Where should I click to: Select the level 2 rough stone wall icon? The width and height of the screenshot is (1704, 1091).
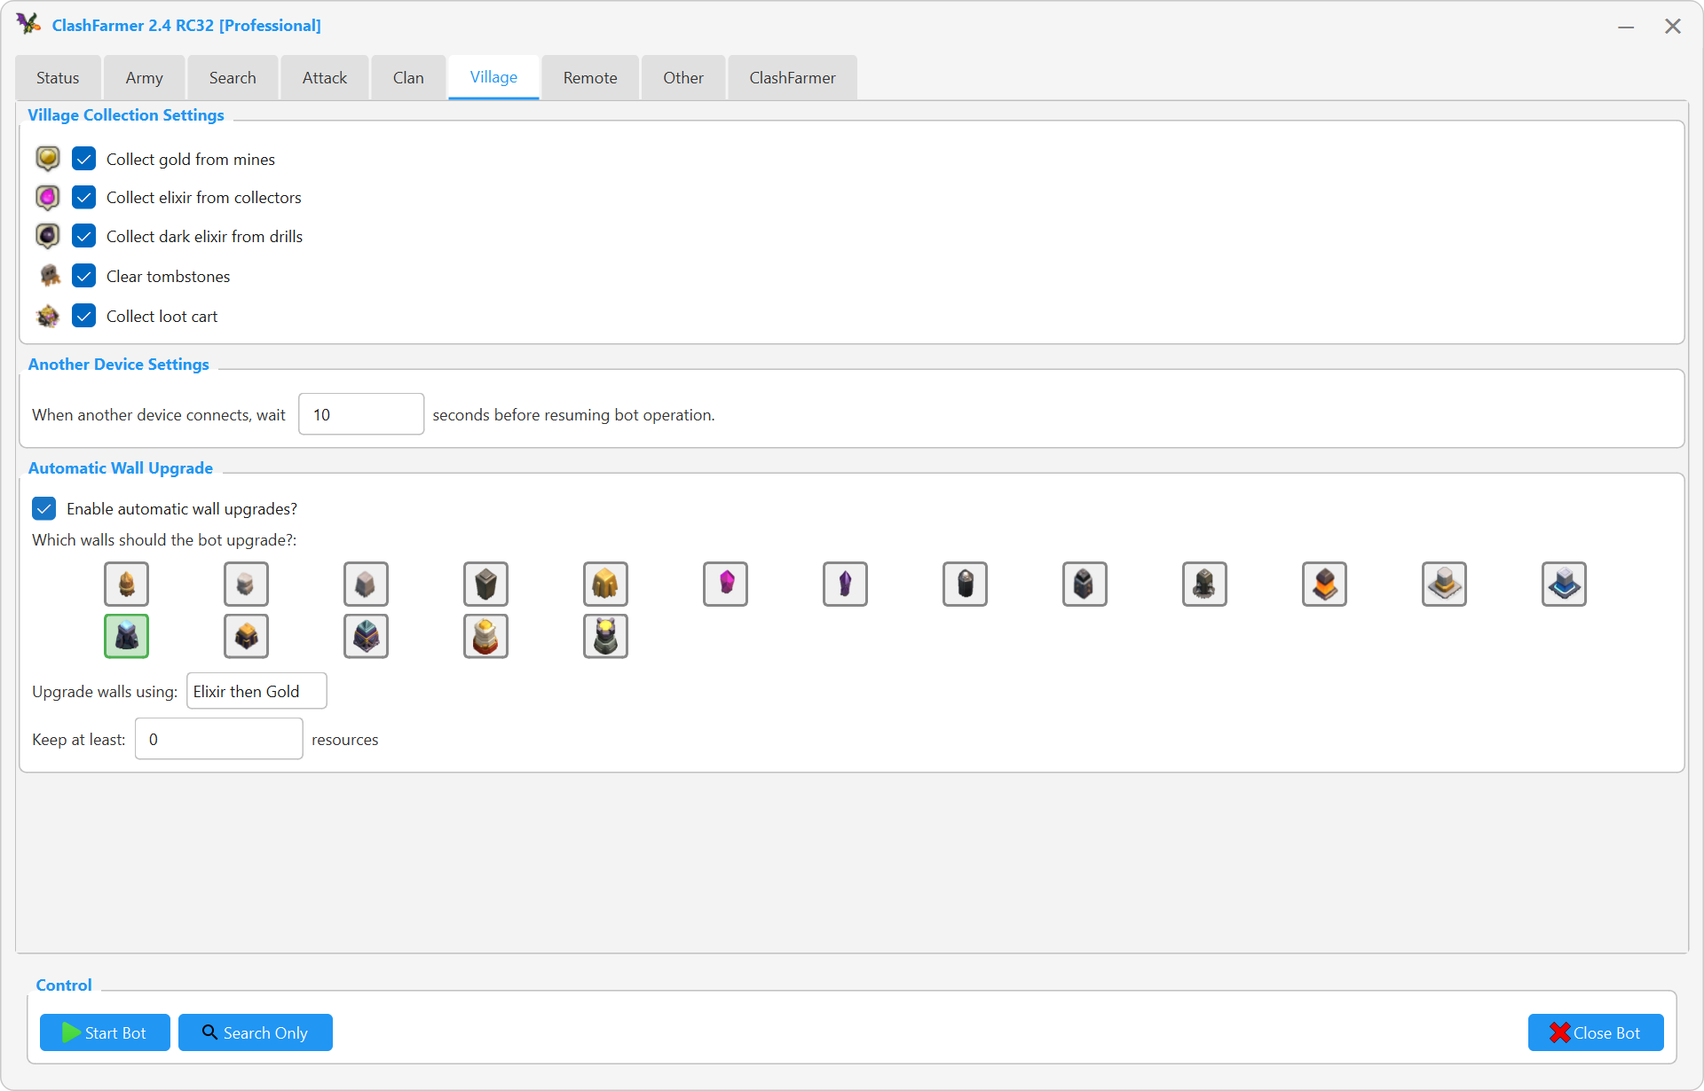[x=246, y=585]
